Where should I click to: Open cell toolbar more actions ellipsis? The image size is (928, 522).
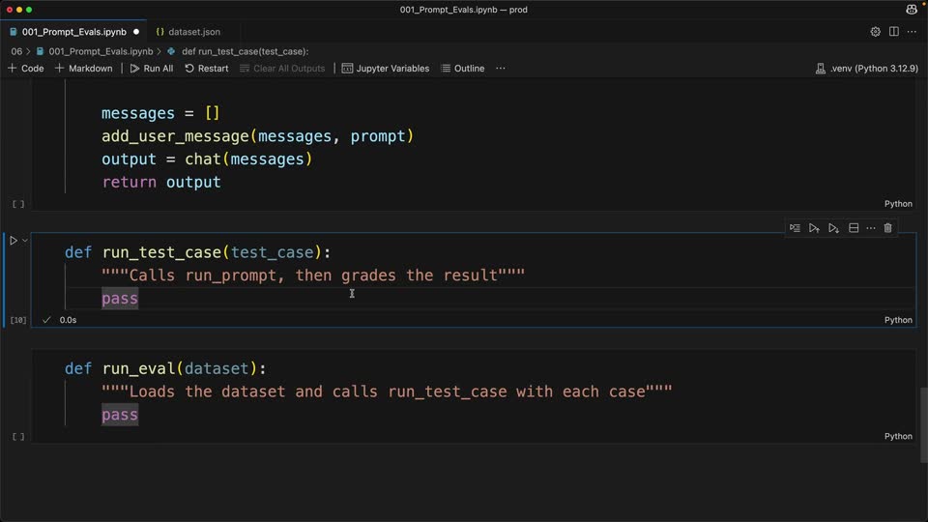click(871, 228)
